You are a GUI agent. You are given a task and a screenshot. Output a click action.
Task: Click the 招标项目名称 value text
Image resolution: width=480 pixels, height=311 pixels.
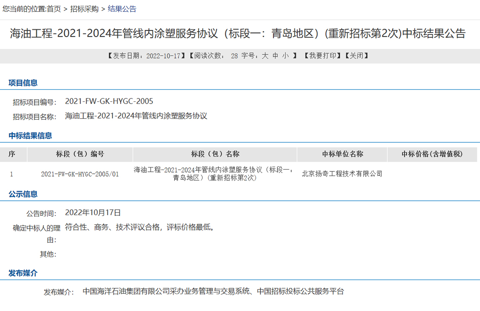click(136, 116)
